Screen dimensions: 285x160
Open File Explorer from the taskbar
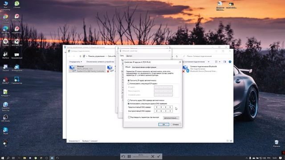click(24, 158)
